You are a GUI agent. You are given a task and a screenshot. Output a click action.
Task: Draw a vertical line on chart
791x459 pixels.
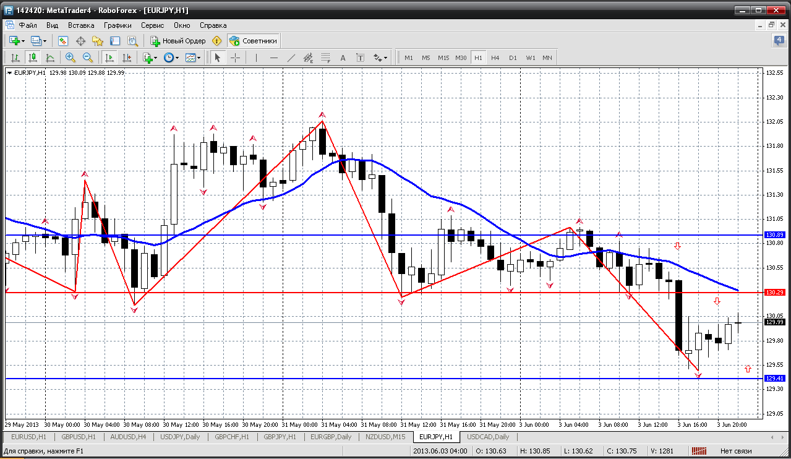click(x=256, y=58)
